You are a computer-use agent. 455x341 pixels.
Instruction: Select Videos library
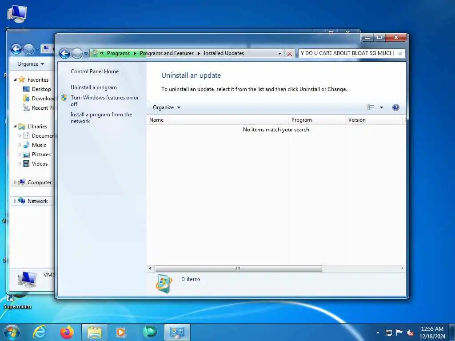(x=40, y=164)
